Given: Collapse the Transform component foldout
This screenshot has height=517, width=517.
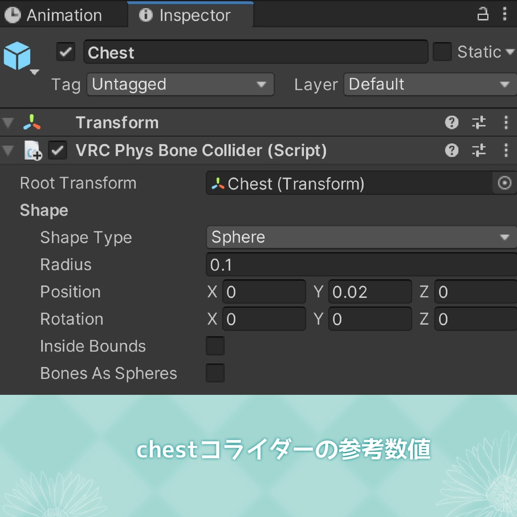Looking at the screenshot, I should coord(8,123).
